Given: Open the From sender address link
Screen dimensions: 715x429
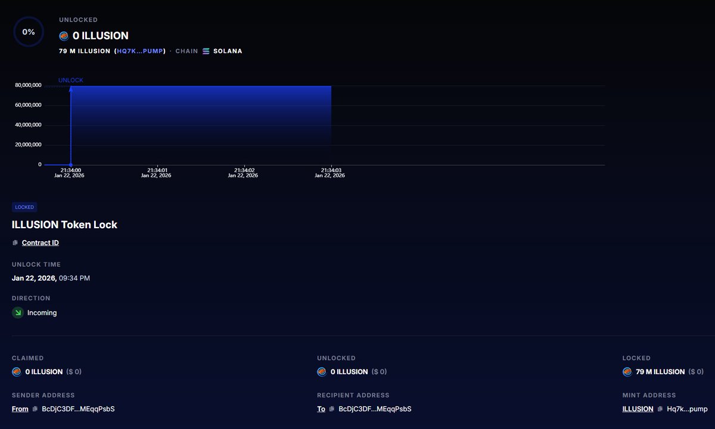Looking at the screenshot, I should pyautogui.click(x=20, y=409).
